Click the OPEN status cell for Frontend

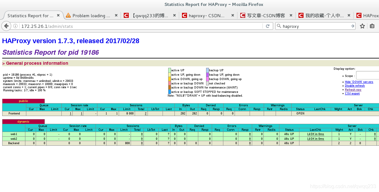[300, 114]
